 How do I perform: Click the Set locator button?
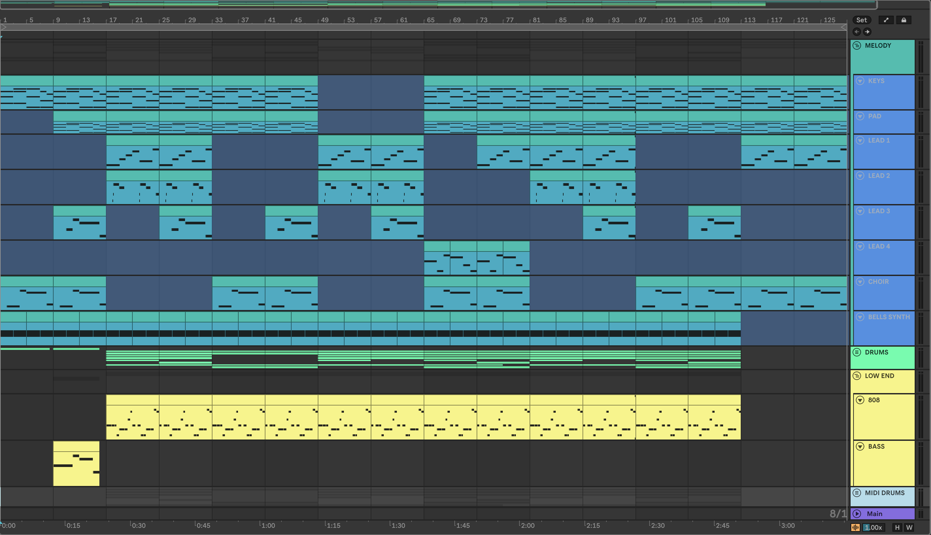pos(861,20)
